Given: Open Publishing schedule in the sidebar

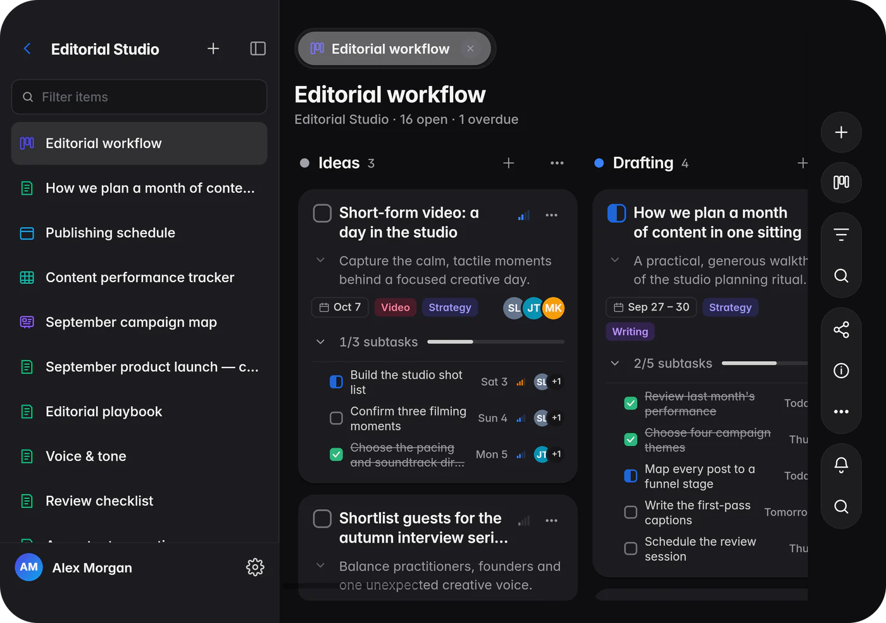Looking at the screenshot, I should pos(139,233).
